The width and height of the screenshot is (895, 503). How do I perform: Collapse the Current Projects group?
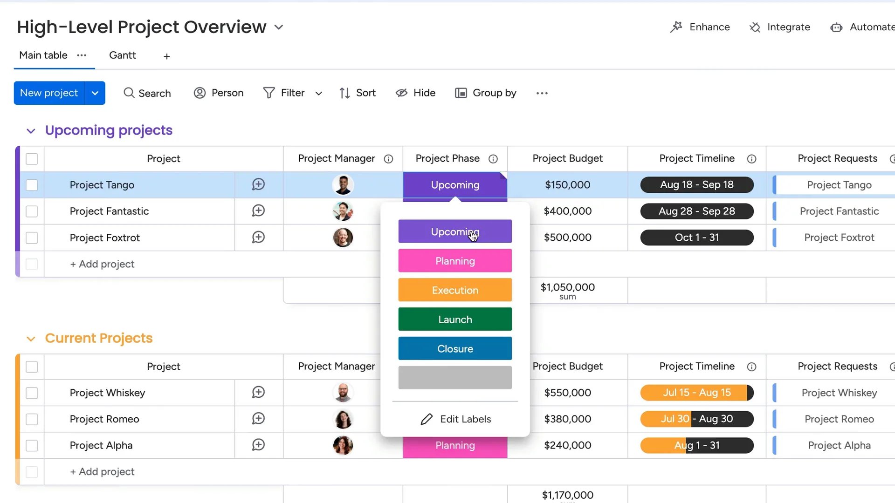[31, 339]
